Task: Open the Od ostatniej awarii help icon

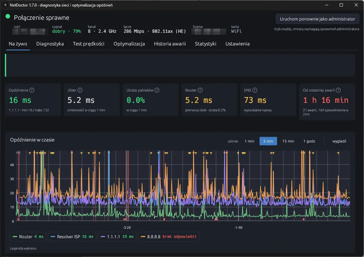Action: (x=338, y=90)
